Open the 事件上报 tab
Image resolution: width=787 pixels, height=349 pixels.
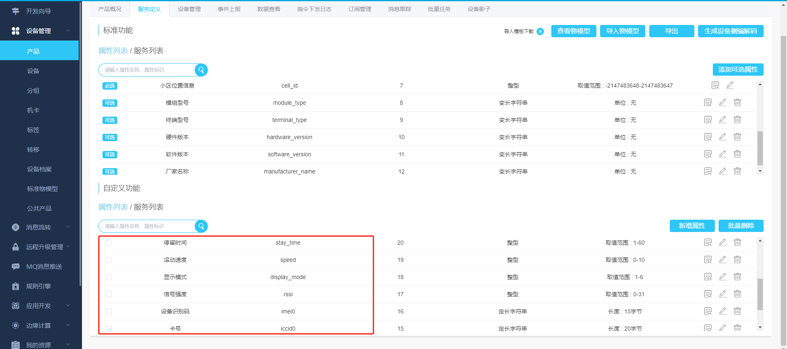229,9
